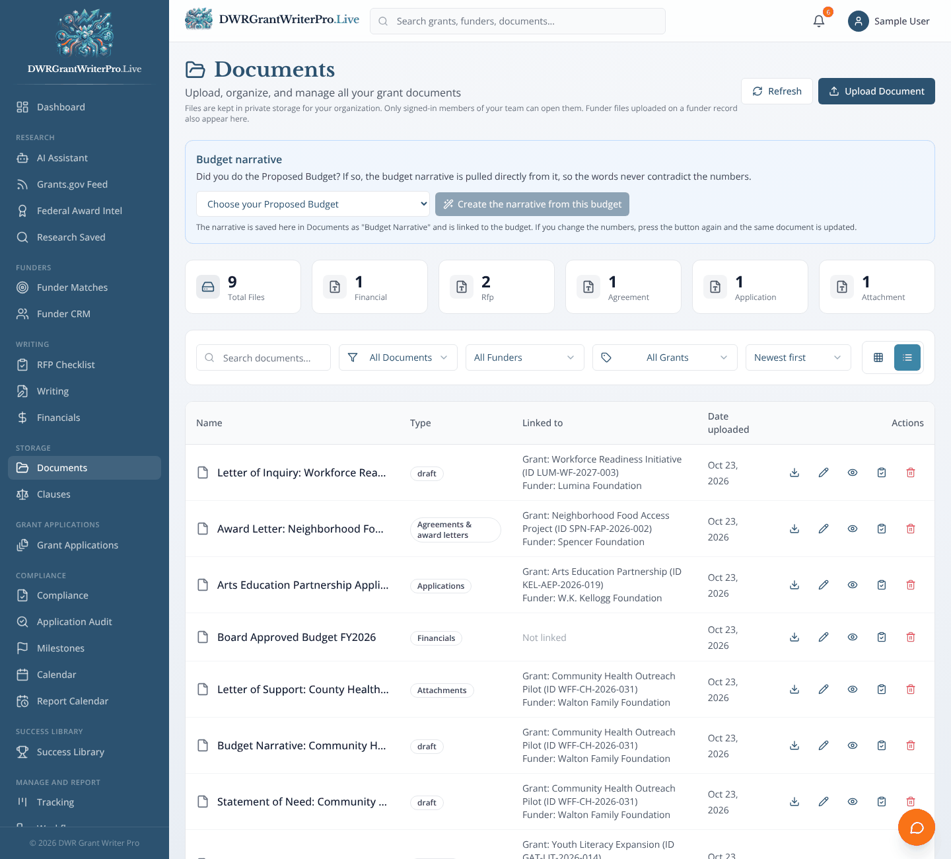Screen dimensions: 951x859
Task: Edit the Award Letter document
Action: click(x=824, y=529)
